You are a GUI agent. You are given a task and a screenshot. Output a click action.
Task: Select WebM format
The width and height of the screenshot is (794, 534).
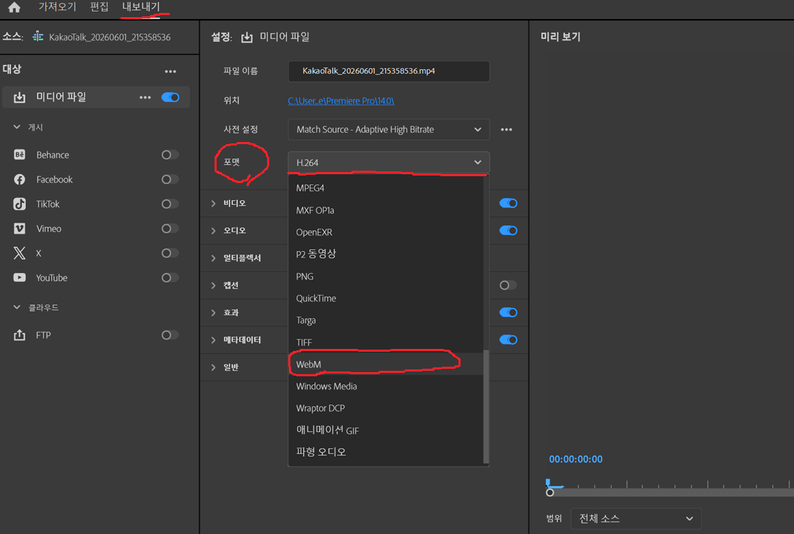[x=386, y=364]
